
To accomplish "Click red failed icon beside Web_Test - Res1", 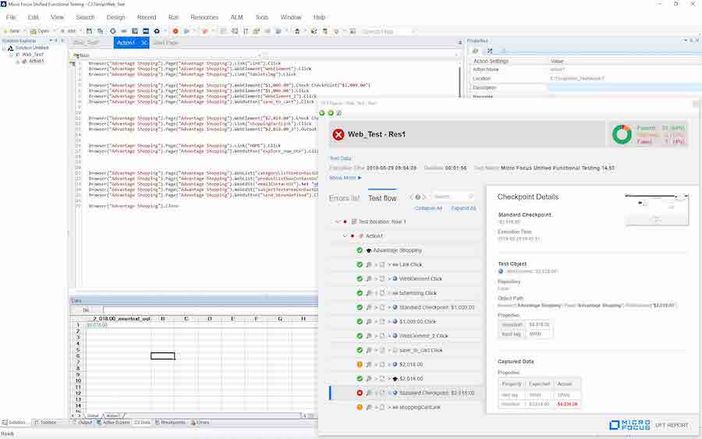I will pyautogui.click(x=339, y=134).
